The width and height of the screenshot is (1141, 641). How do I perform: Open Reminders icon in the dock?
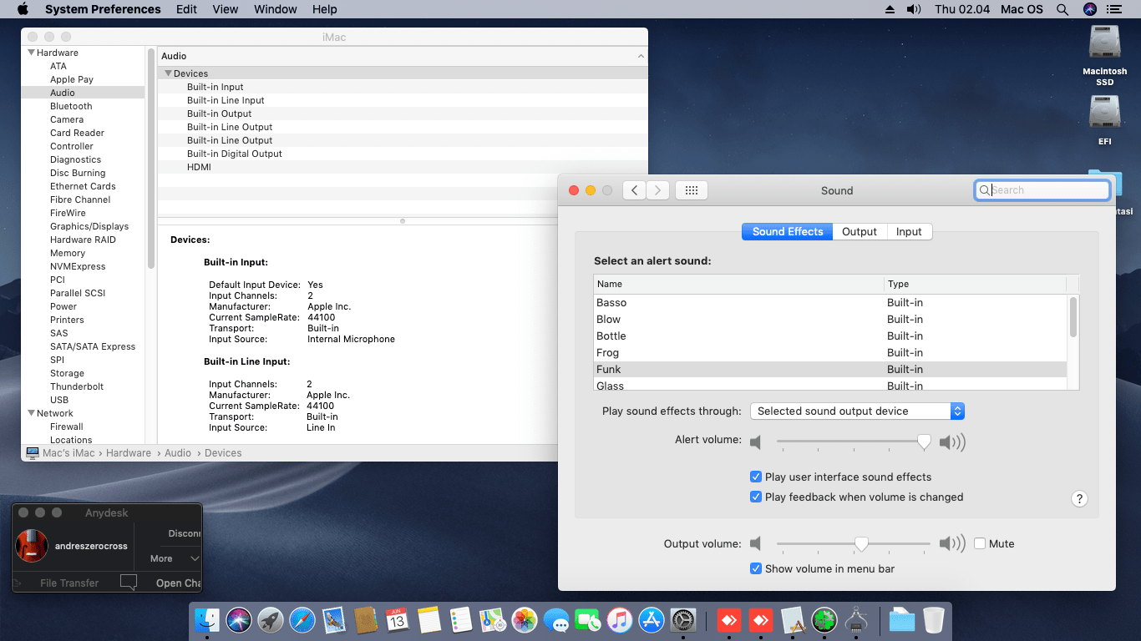[460, 620]
